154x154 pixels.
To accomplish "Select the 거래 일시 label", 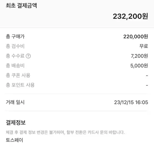I will 15,102.
